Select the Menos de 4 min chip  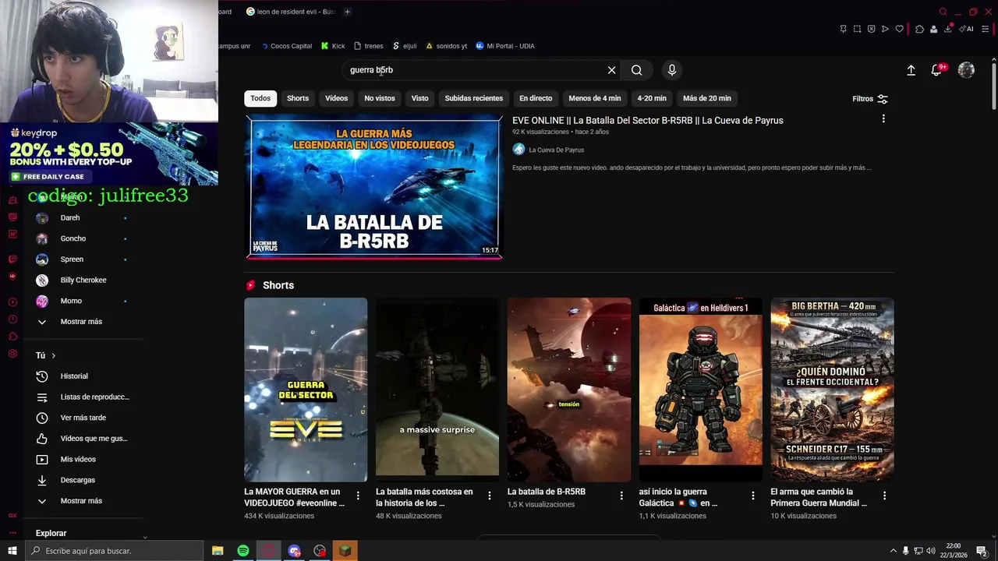point(595,98)
